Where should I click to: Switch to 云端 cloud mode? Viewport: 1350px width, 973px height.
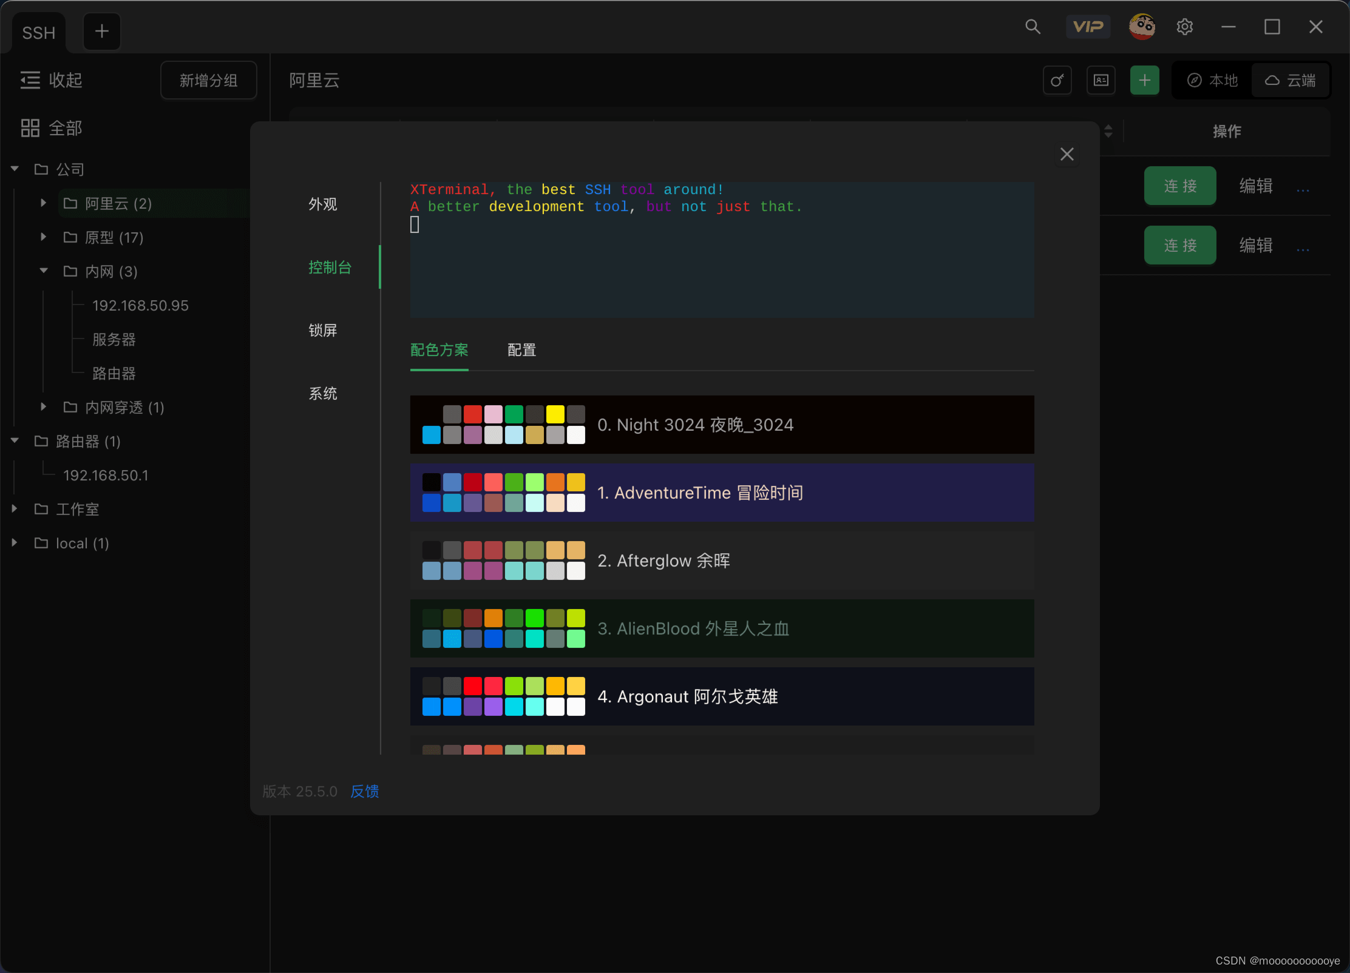coord(1291,80)
